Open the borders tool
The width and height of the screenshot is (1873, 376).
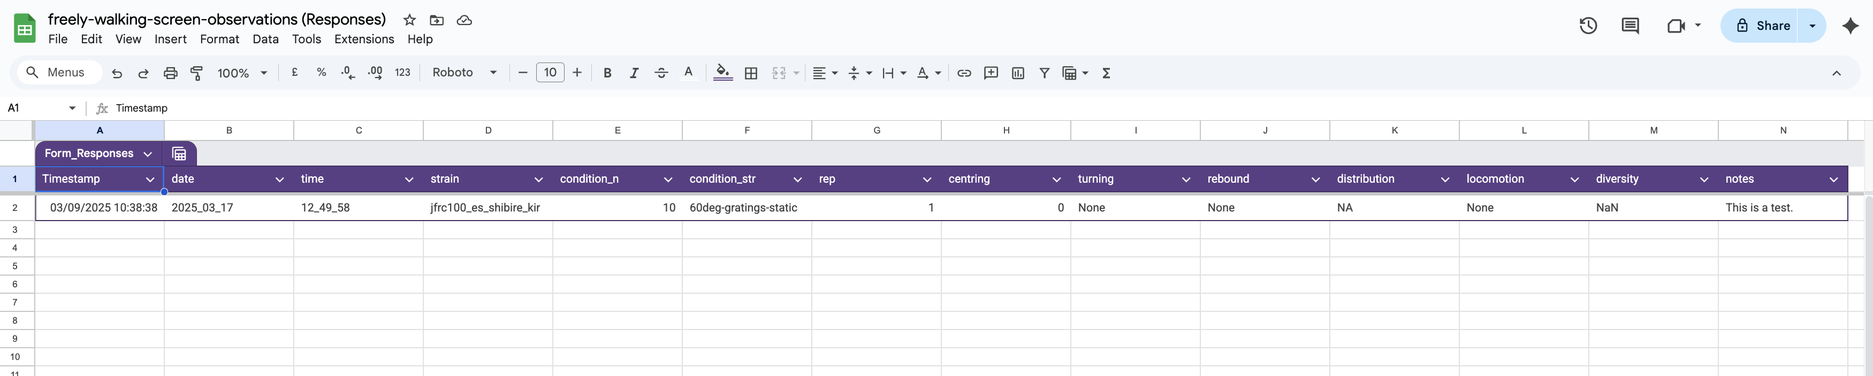tap(751, 73)
